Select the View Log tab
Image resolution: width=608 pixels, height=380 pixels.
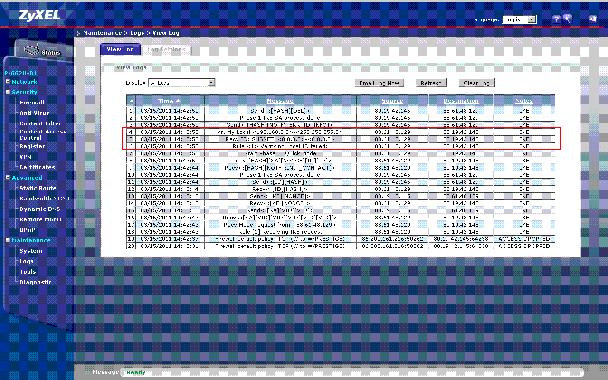pos(120,49)
